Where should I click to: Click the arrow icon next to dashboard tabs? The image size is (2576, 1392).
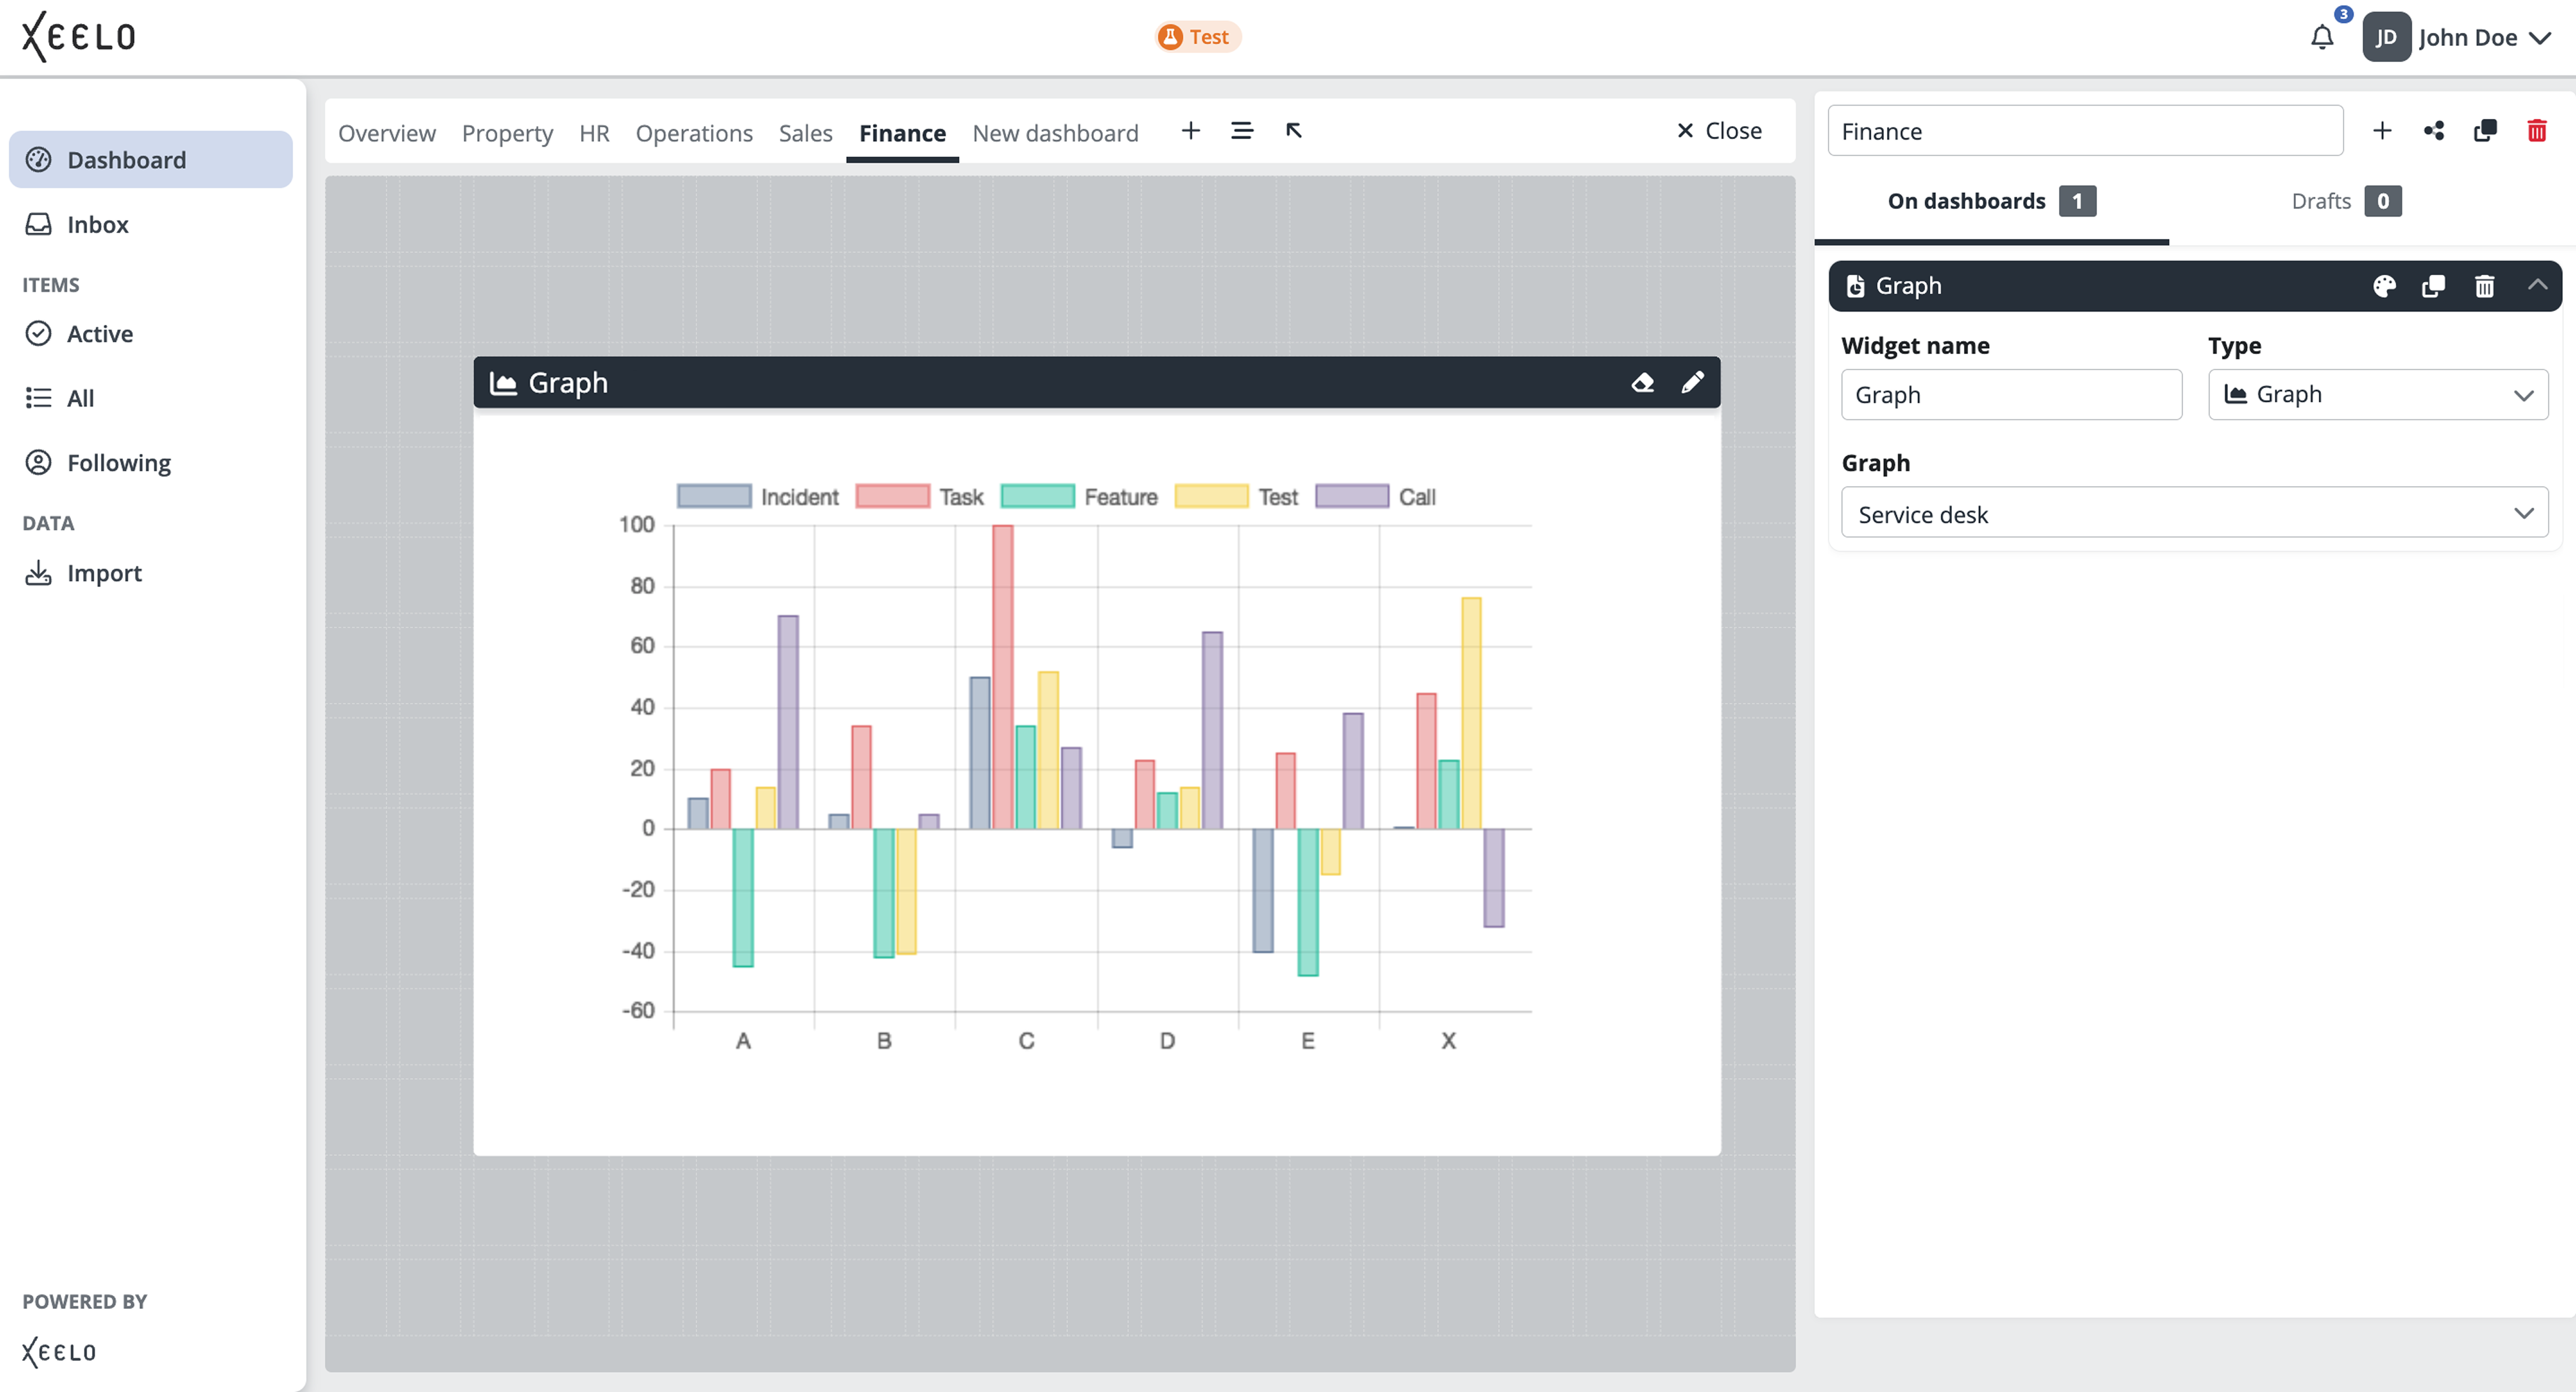[1294, 131]
